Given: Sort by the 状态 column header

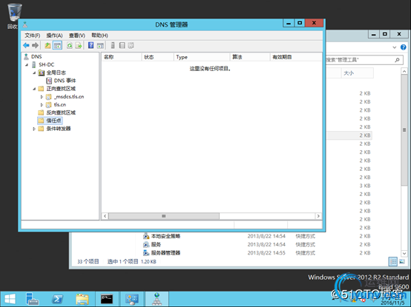Looking at the screenshot, I should coord(157,57).
